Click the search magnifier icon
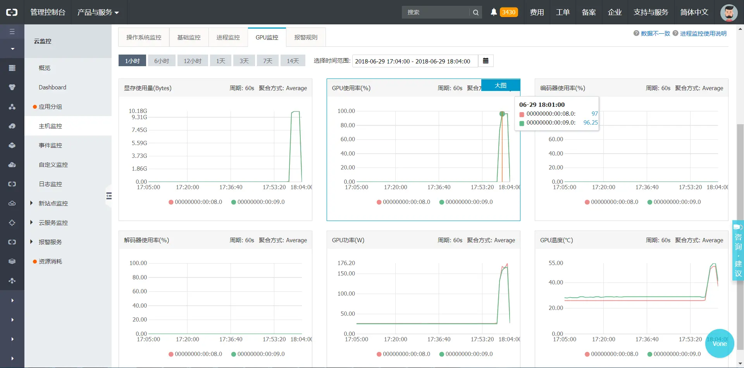 476,12
